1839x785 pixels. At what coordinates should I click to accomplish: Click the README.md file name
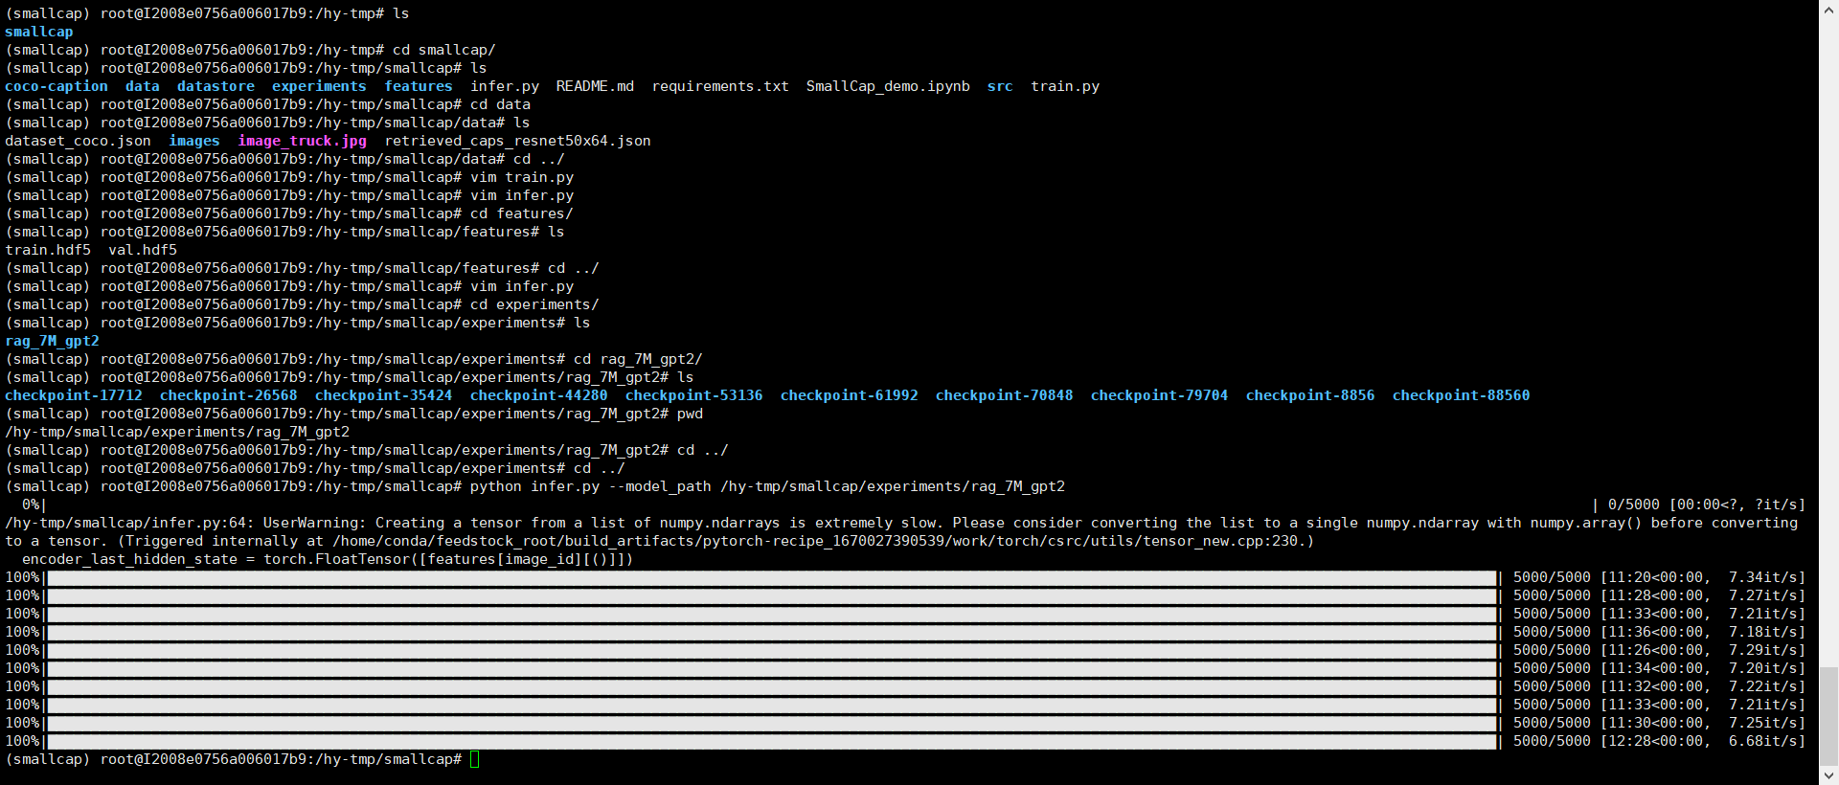click(595, 86)
